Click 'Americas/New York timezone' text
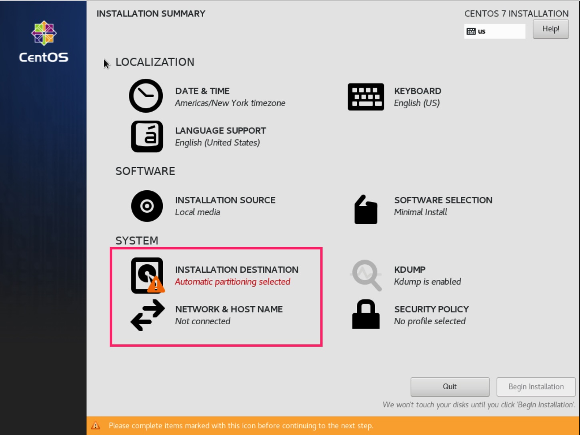 click(x=230, y=103)
